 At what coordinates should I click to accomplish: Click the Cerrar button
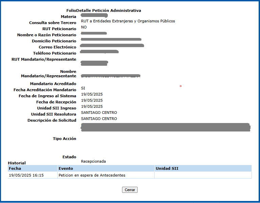click(130, 190)
